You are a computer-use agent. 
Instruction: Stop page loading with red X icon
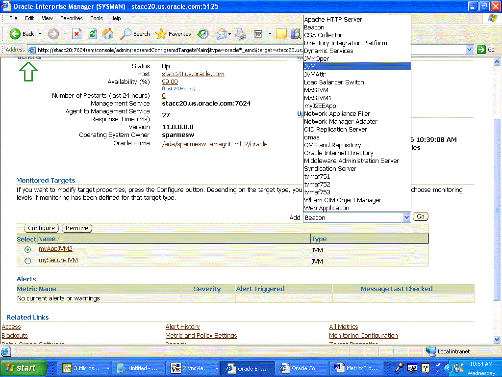point(76,34)
